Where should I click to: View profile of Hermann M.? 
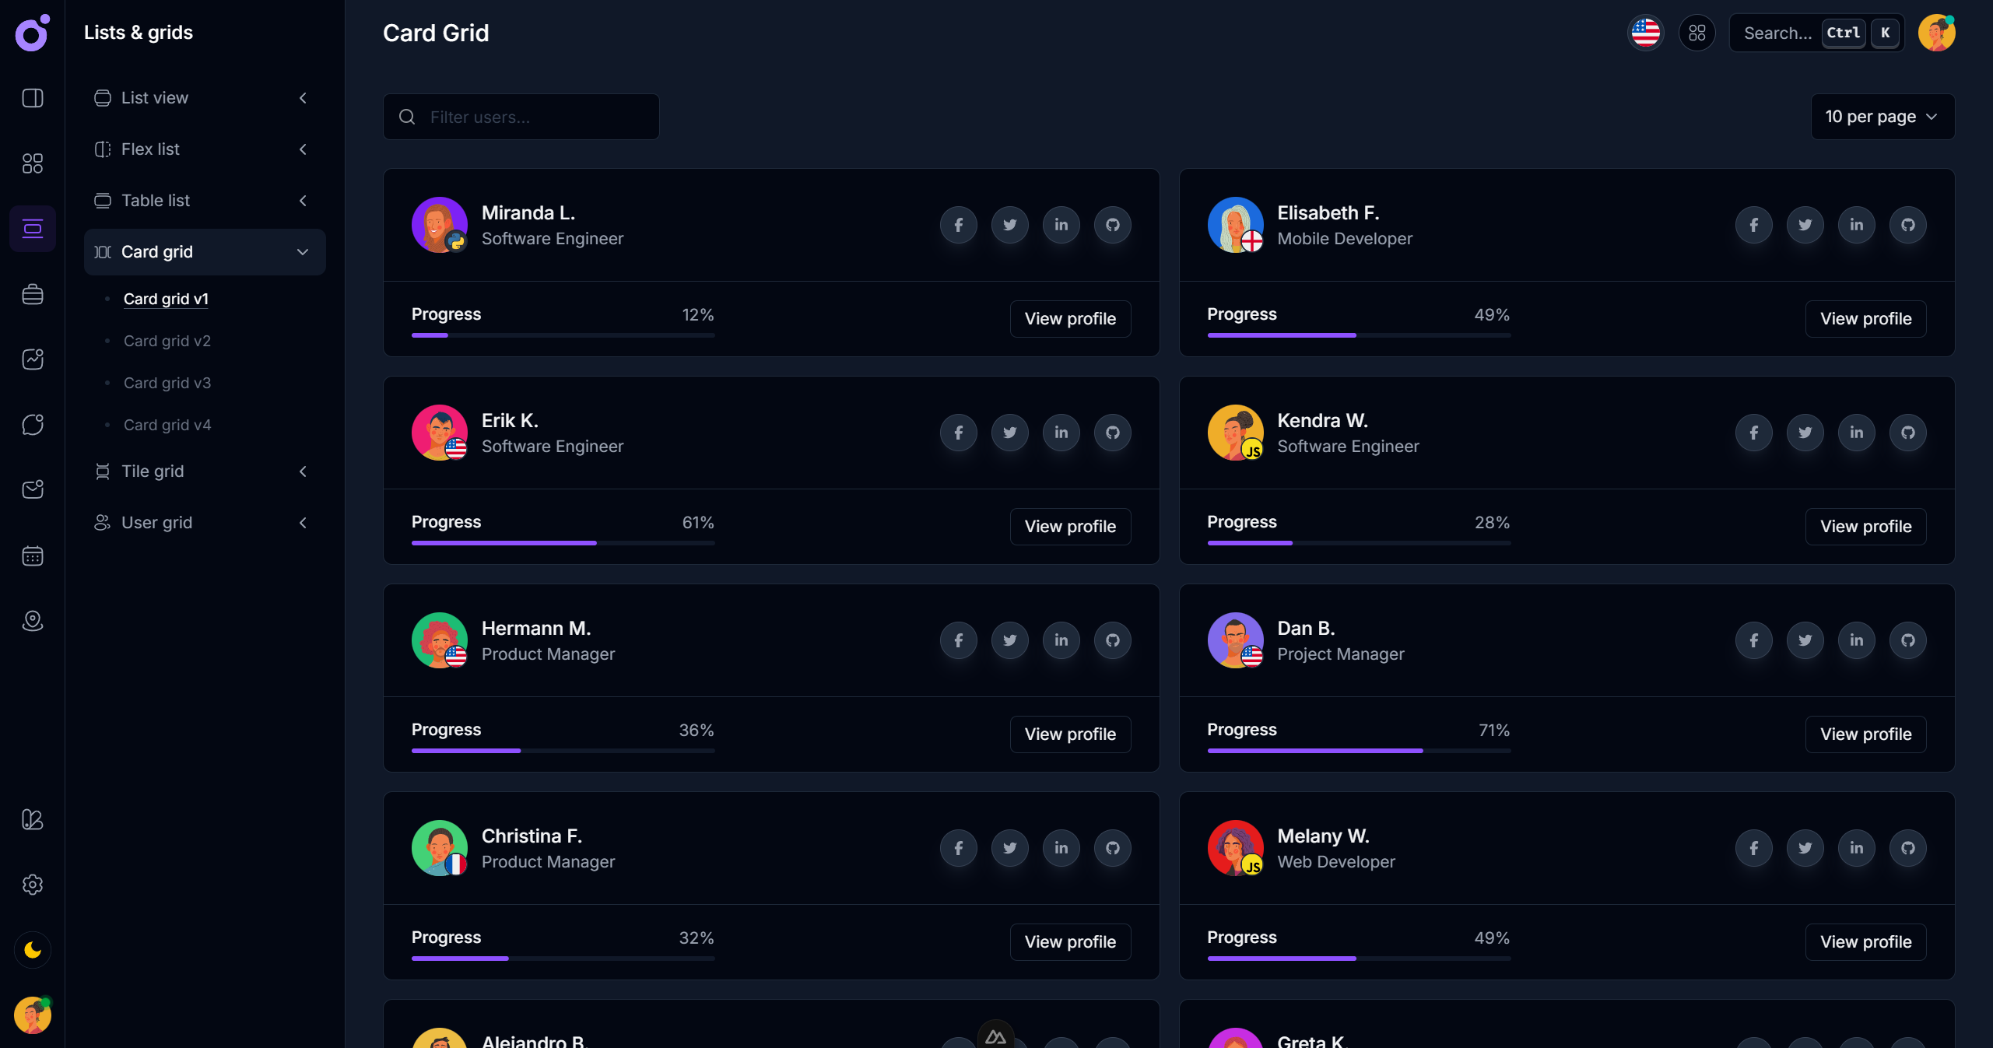1069,734
